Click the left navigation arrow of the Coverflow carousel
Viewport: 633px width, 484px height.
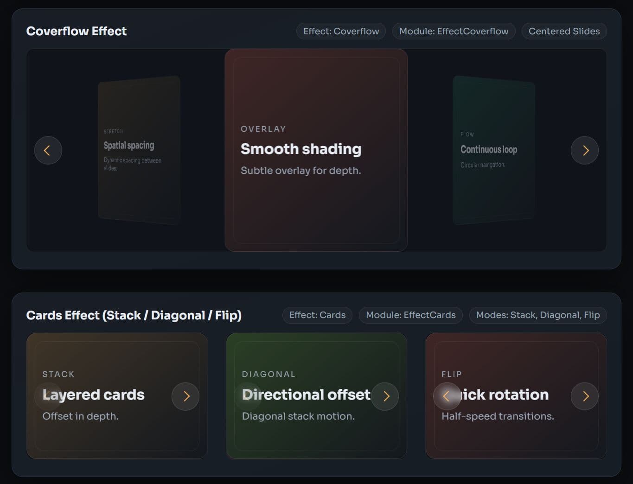(x=48, y=150)
